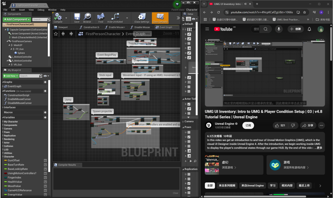Toggle GunOffset variable editable eye

[45, 160]
